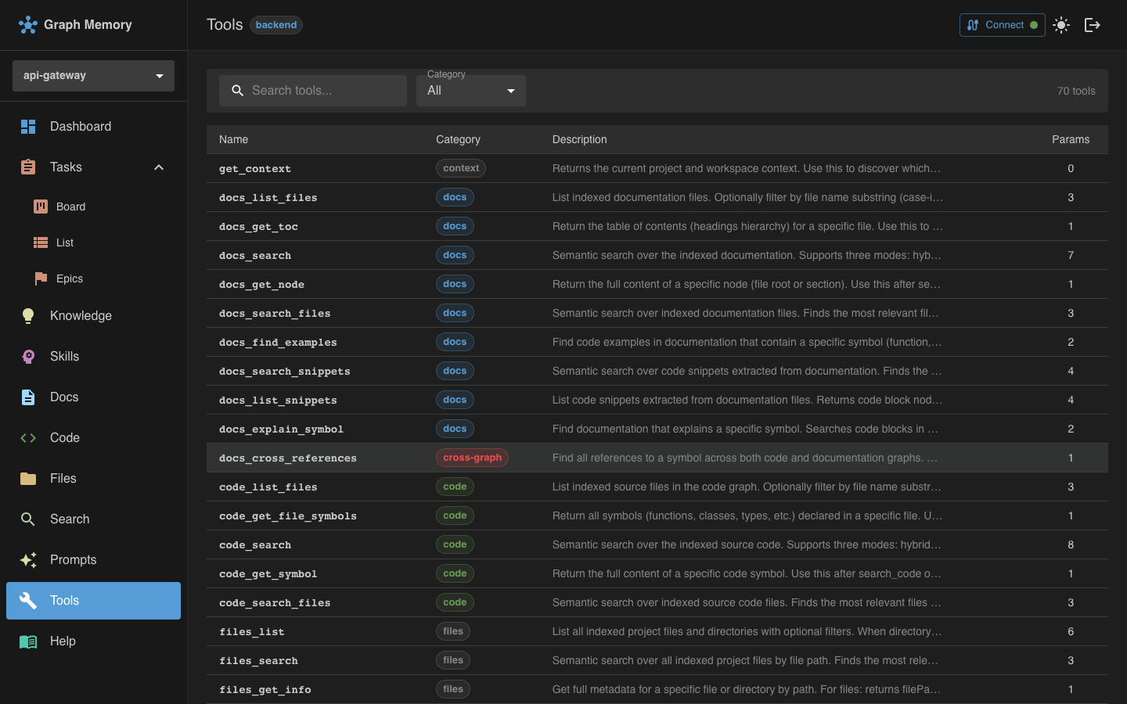The width and height of the screenshot is (1127, 704).
Task: Click the Prompts sparkle icon
Action: [x=28, y=560]
